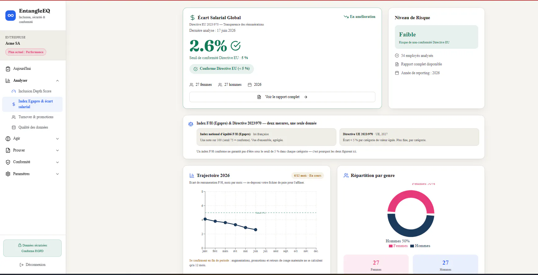The height and width of the screenshot is (275, 538).
Task: Click the shield icon beside Conformité
Action: pyautogui.click(x=8, y=162)
